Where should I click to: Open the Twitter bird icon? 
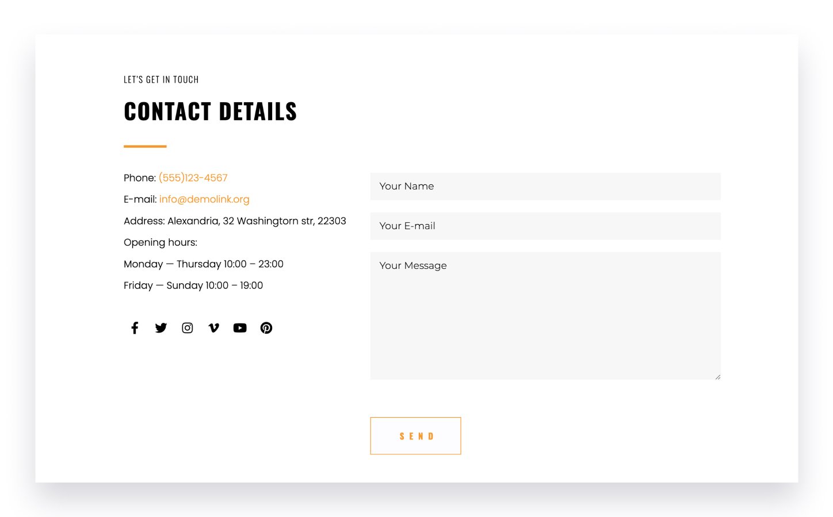coord(161,328)
